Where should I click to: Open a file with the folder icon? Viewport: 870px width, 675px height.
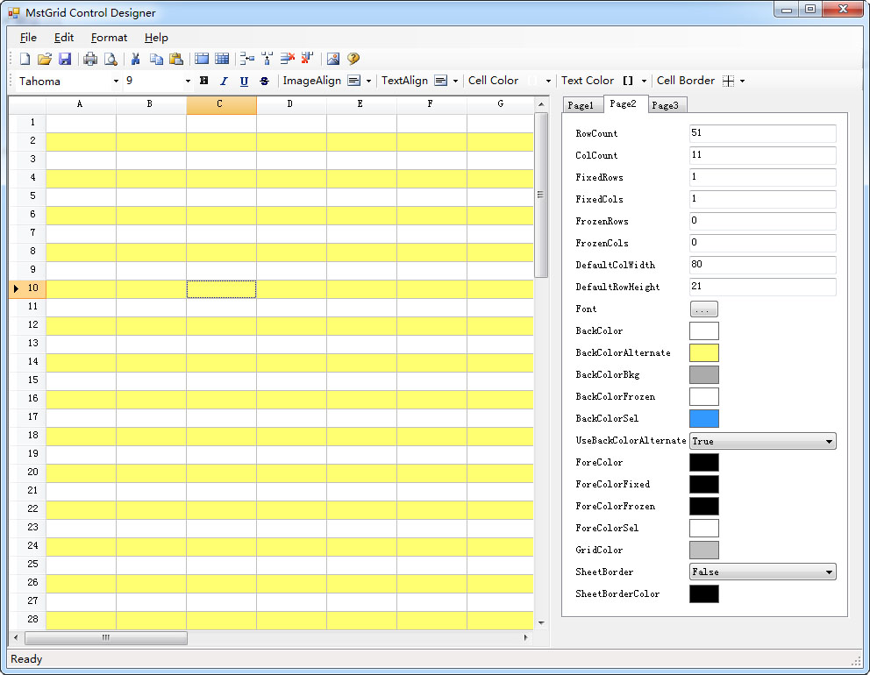pos(45,59)
